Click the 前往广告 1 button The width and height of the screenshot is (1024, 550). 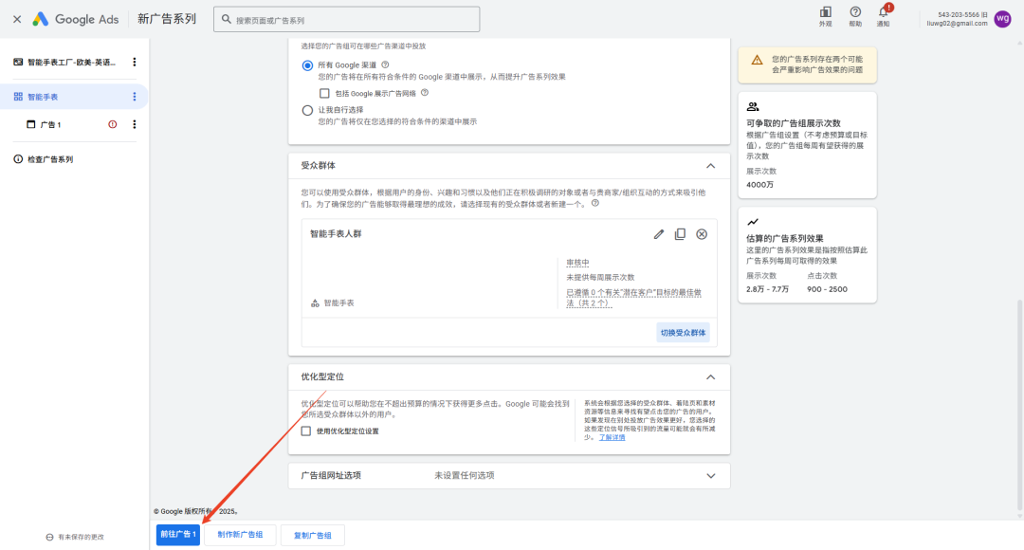coord(178,535)
